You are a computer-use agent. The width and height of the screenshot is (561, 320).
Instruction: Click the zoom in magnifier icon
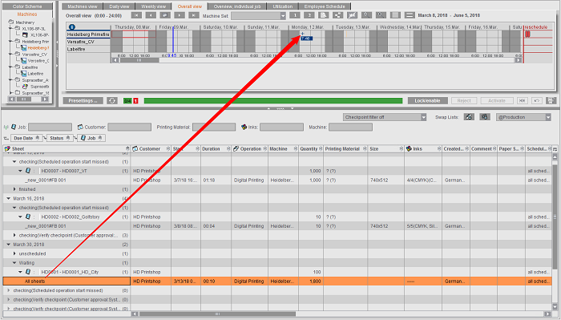(381, 15)
